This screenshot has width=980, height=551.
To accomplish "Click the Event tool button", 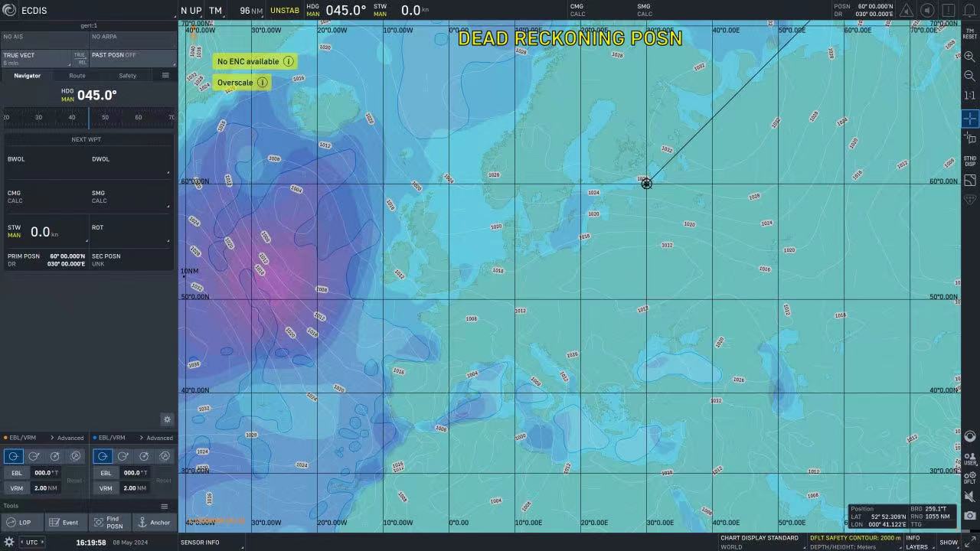I will (x=64, y=523).
